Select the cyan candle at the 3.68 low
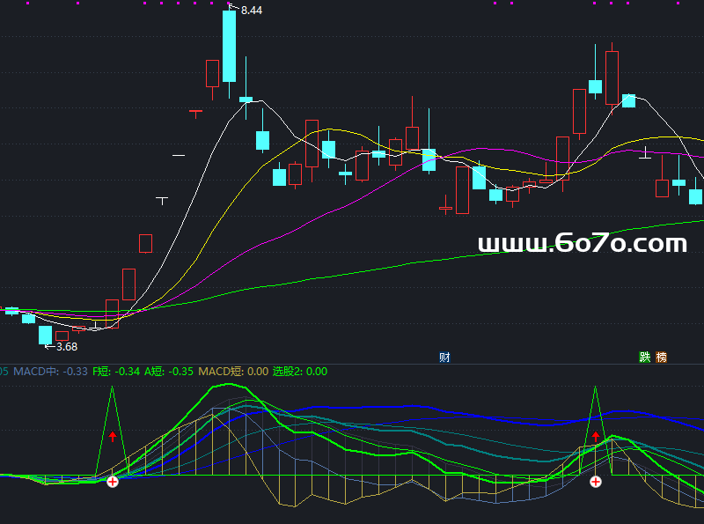This screenshot has height=524, width=704. tap(46, 336)
